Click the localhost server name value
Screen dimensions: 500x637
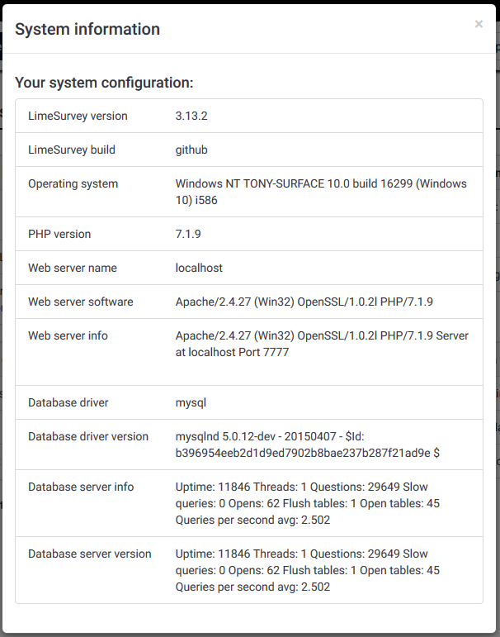199,269
